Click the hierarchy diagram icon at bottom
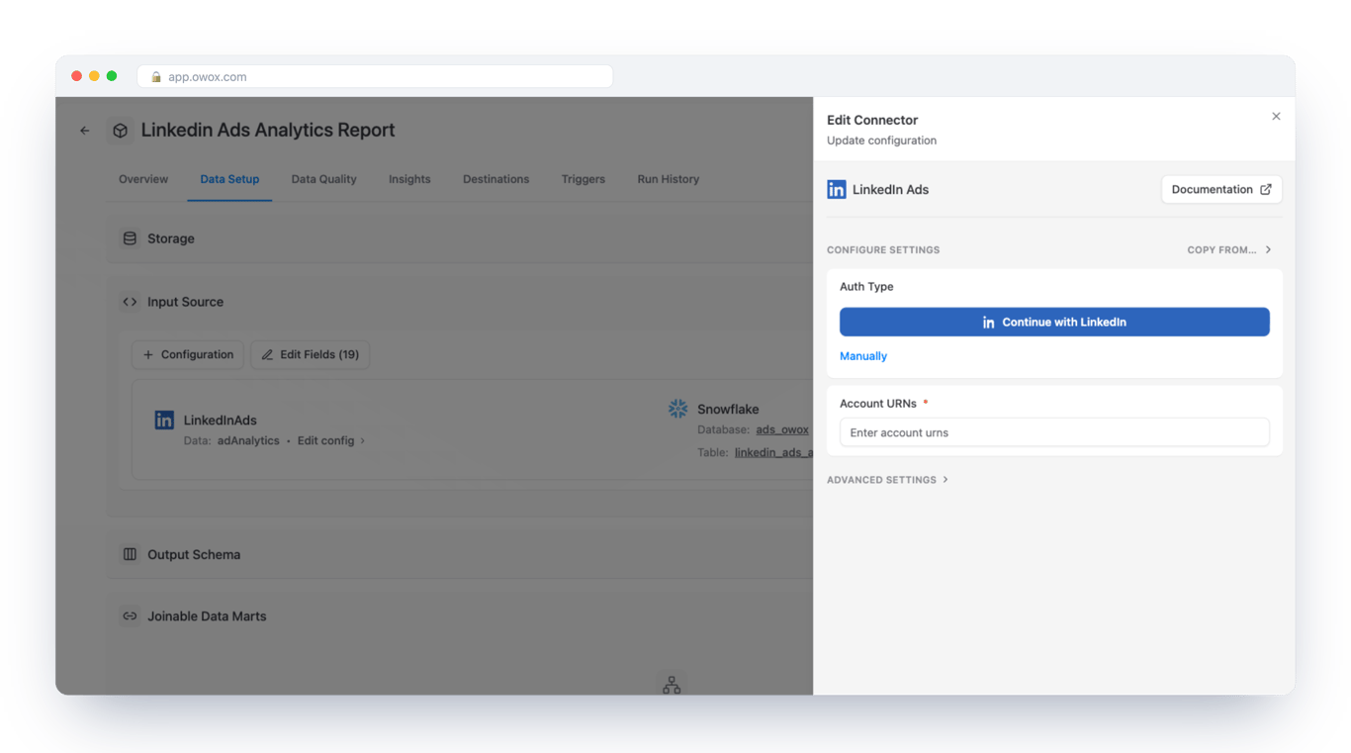 click(x=672, y=684)
